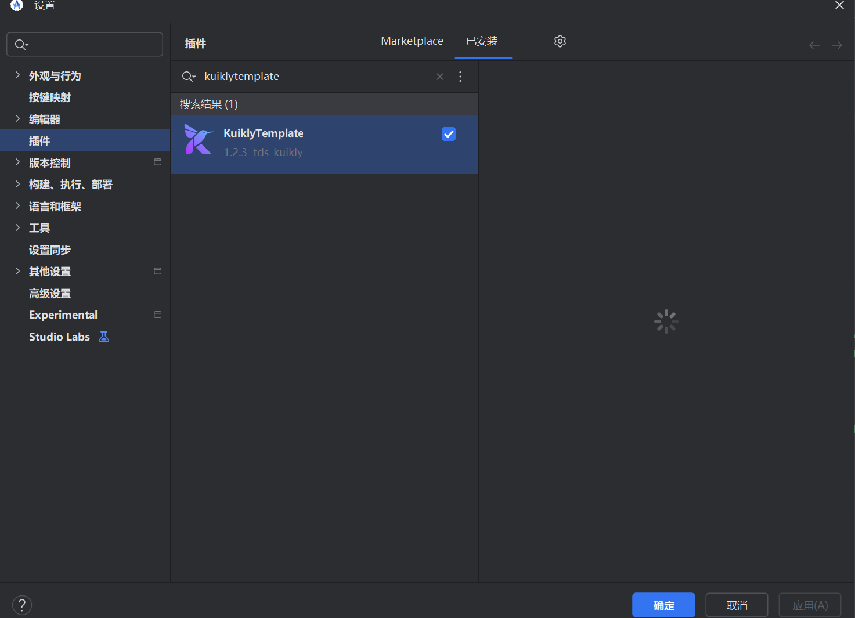Switch to the Marketplace tab
This screenshot has width=855, height=618.
coord(412,41)
